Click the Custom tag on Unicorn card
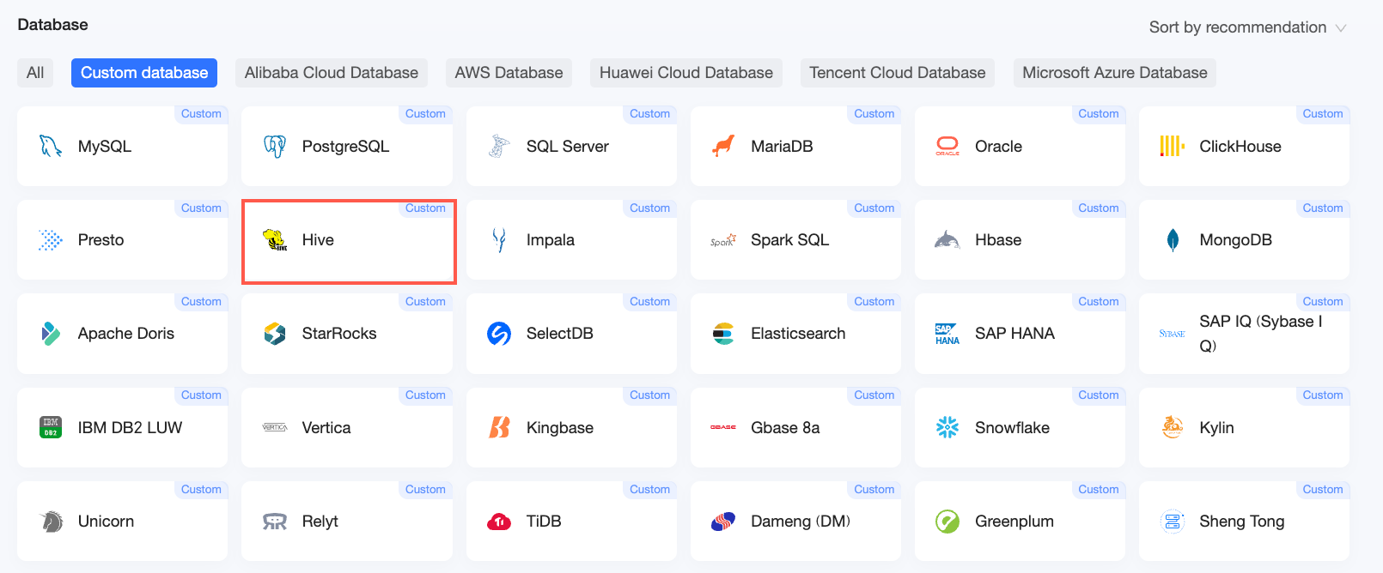 201,490
